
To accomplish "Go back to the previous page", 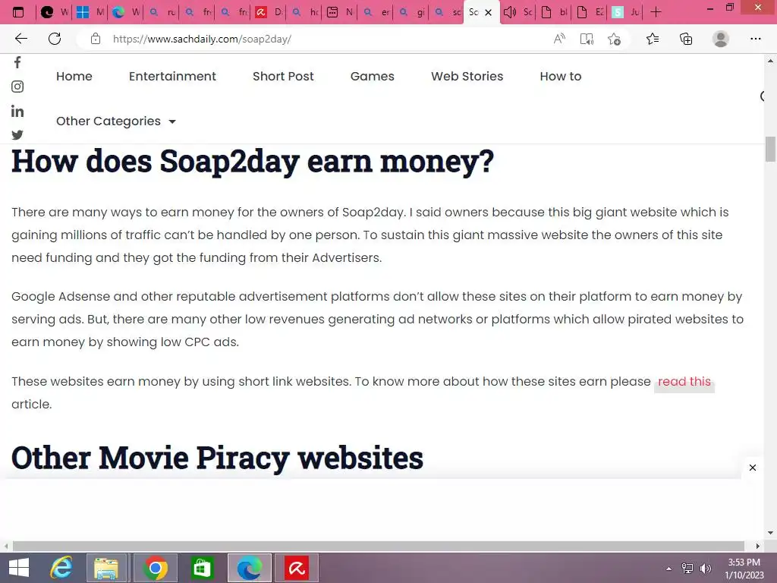I will pyautogui.click(x=20, y=39).
